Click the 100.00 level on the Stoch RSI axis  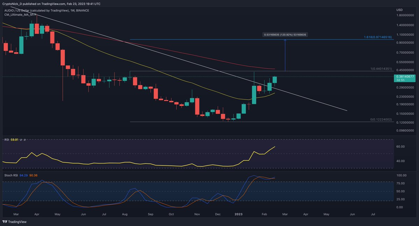[x=401, y=176]
